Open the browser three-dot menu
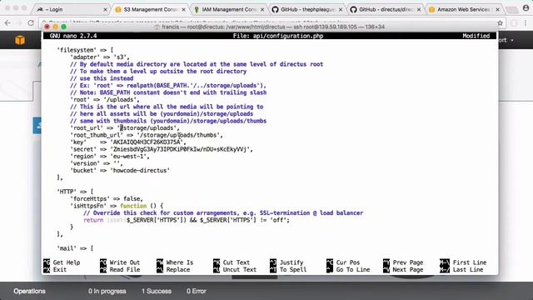 526,23
